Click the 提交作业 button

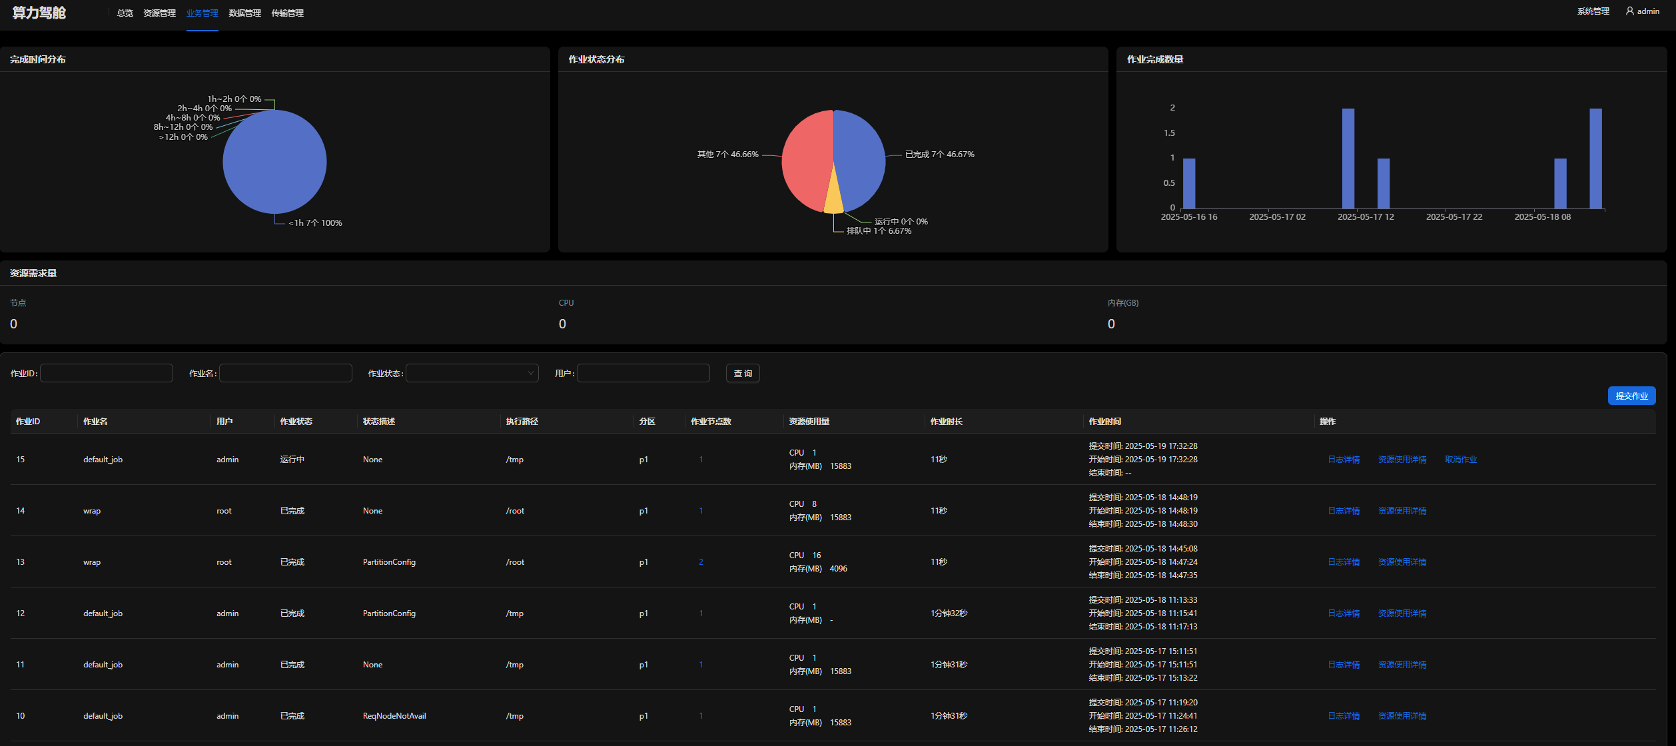pyautogui.click(x=1631, y=396)
